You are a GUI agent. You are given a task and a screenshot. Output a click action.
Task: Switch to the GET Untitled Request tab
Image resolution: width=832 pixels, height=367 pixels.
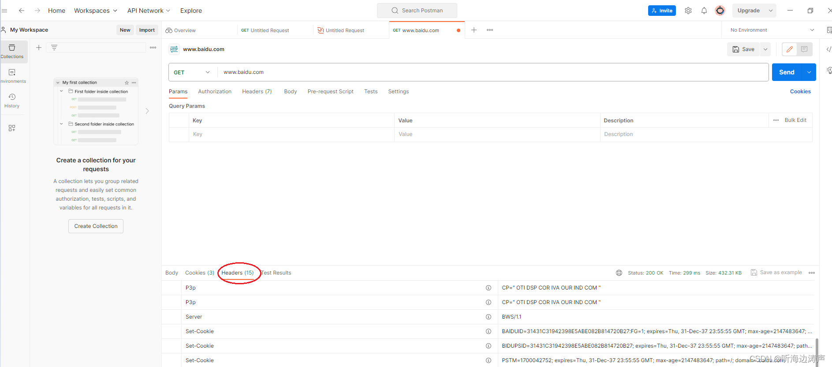265,30
